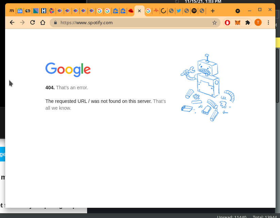The image size is (280, 218).
Task: Minimize the Chrome browser window
Action: [x=250, y=11]
